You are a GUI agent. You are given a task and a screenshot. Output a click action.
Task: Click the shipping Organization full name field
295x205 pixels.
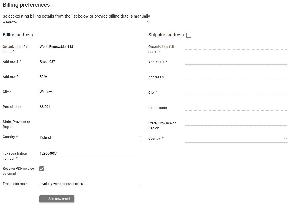pyautogui.click(x=236, y=46)
